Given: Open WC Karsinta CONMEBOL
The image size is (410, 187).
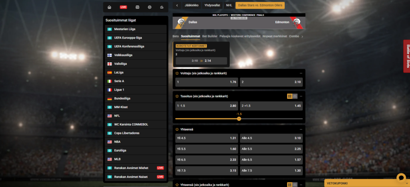Looking at the screenshot, I should click(136, 124).
